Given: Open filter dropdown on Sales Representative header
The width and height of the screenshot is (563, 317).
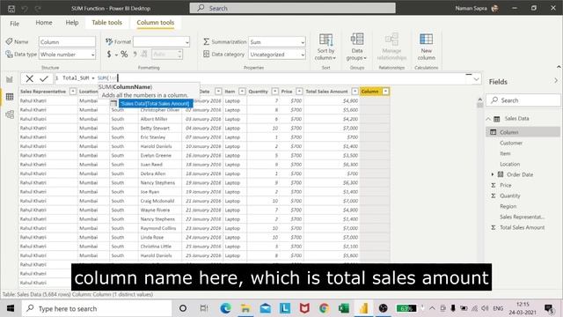Looking at the screenshot, I should (73, 92).
